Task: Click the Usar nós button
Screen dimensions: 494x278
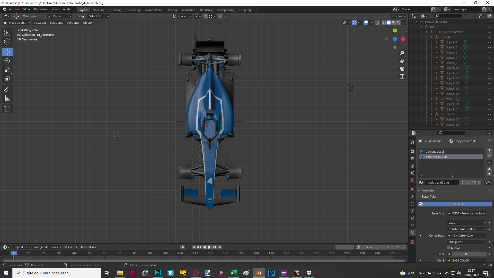Action: (455, 204)
